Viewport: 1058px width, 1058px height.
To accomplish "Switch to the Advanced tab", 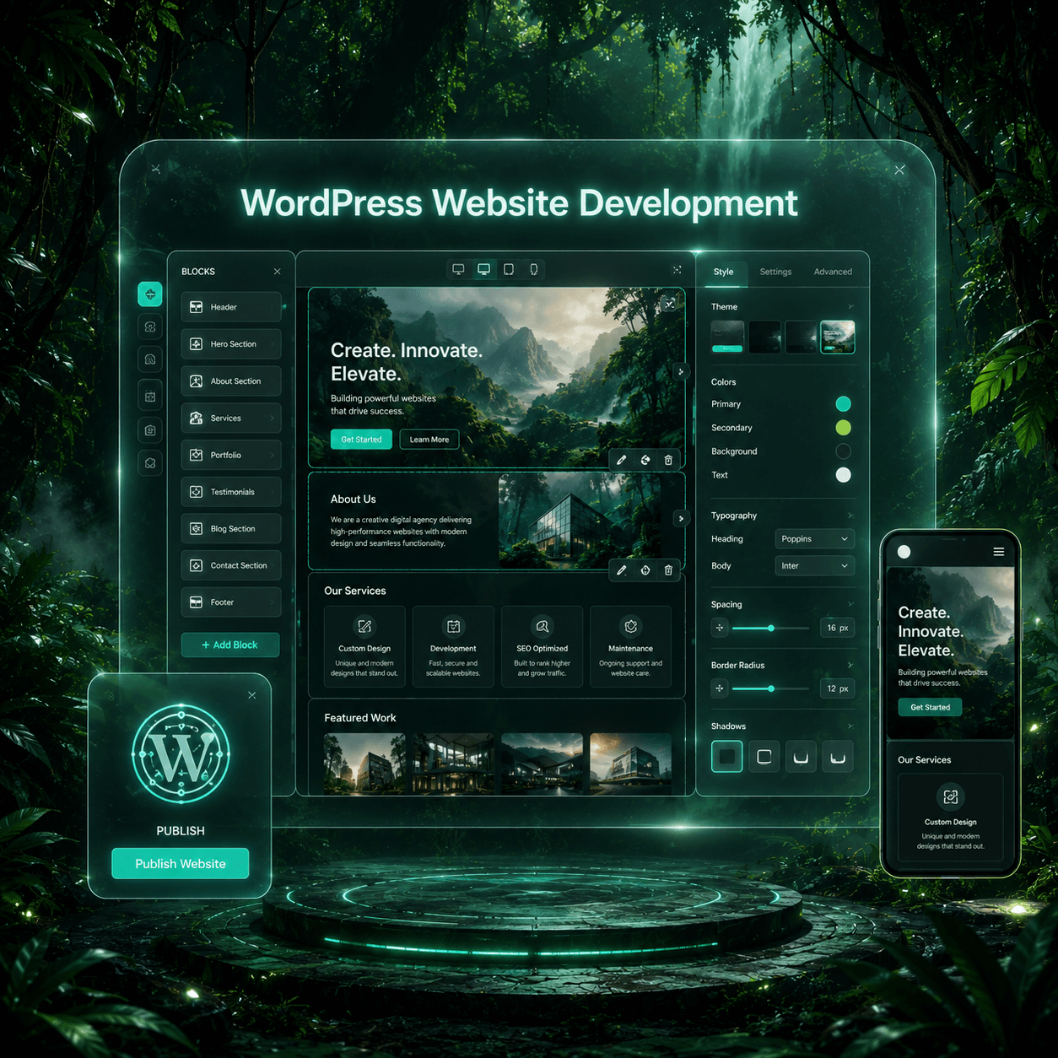I will tap(833, 272).
